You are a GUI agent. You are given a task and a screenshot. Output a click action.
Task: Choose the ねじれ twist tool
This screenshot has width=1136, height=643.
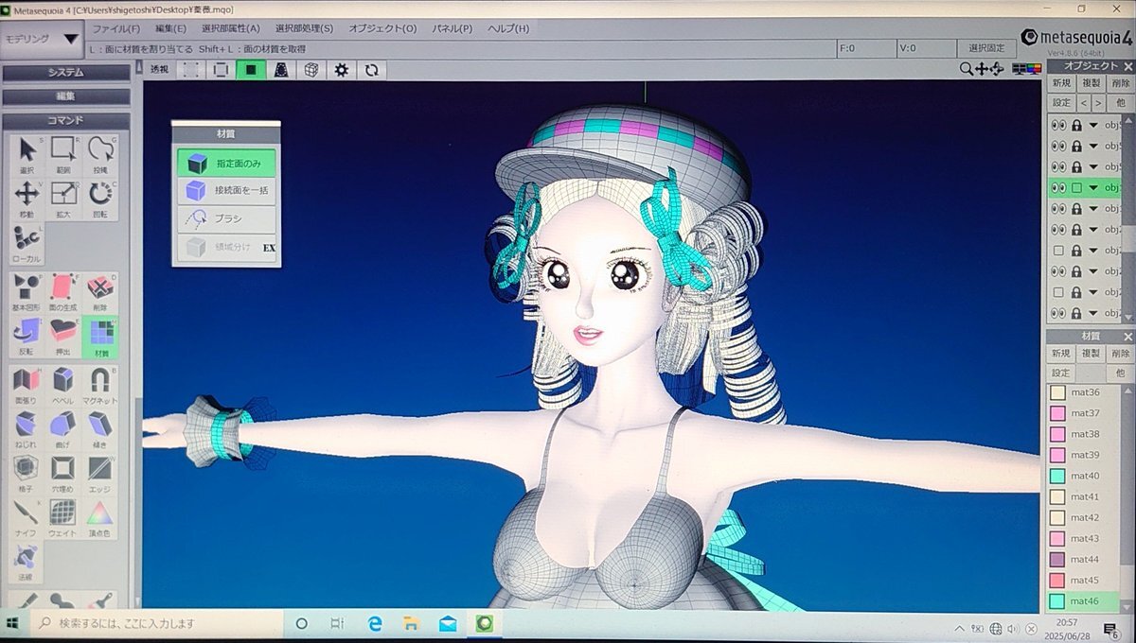(27, 428)
